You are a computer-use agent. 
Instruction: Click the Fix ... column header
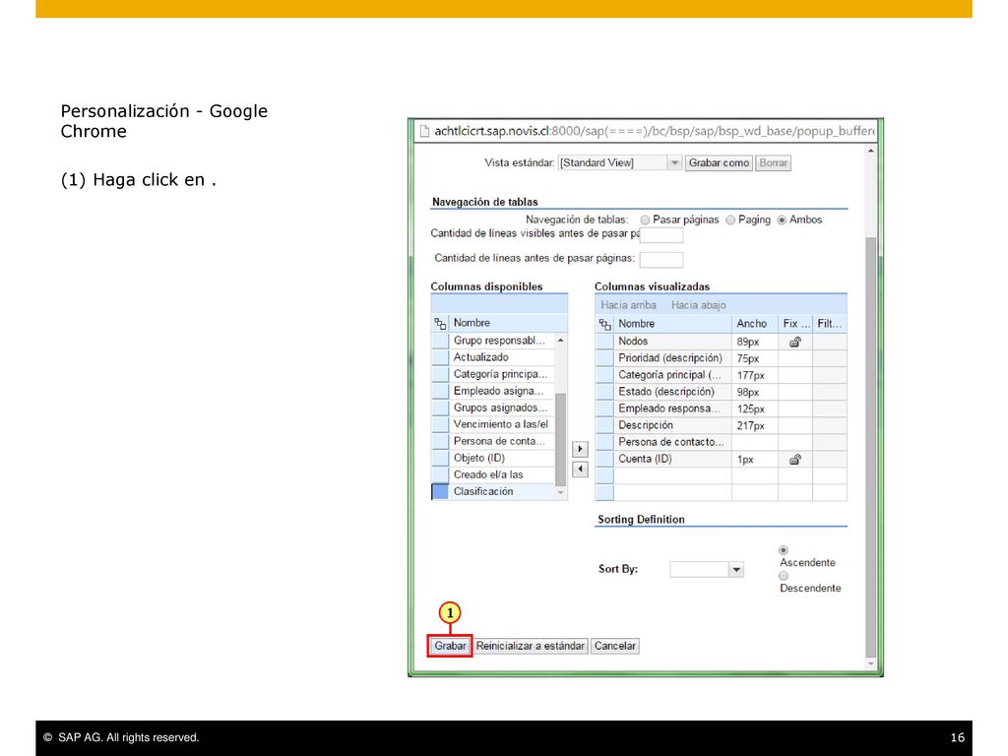[x=795, y=324]
